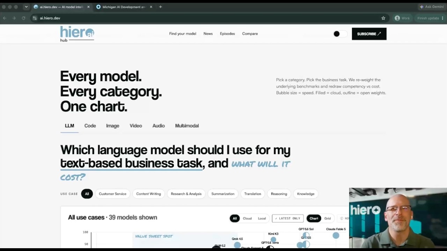
Task: Click the Finish update button
Action: [x=431, y=18]
